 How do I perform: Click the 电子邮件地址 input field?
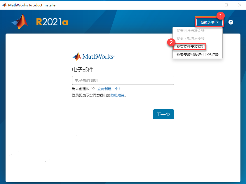(x=123, y=80)
